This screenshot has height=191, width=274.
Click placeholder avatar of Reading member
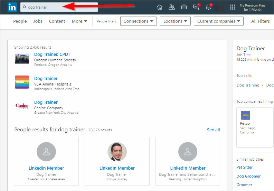(x=188, y=152)
